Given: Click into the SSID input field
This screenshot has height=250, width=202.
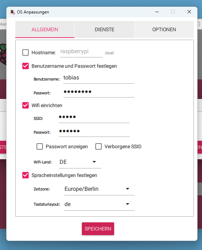Looking at the screenshot, I should coord(94,118).
